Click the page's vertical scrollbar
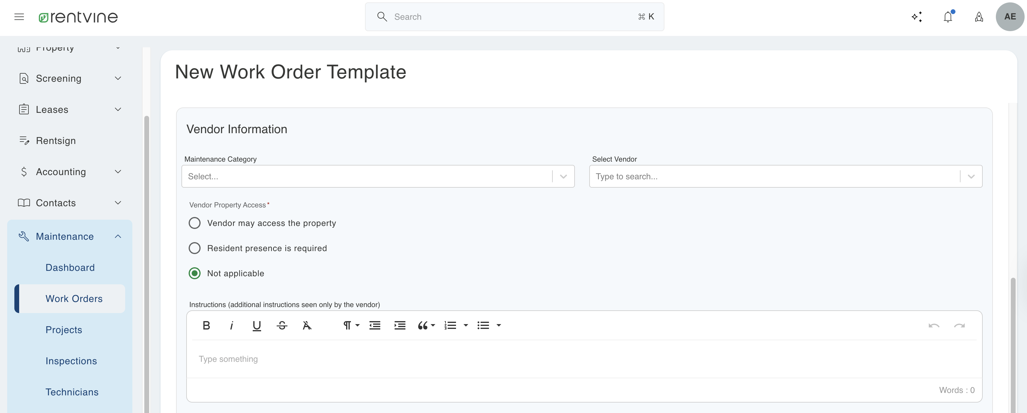This screenshot has height=413, width=1027. click(1013, 343)
